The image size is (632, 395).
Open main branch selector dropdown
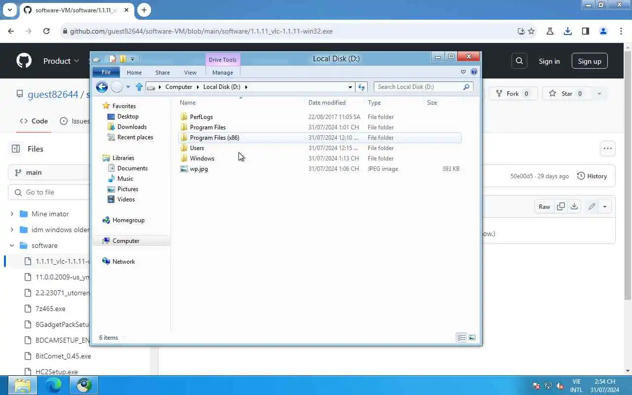(x=48, y=172)
